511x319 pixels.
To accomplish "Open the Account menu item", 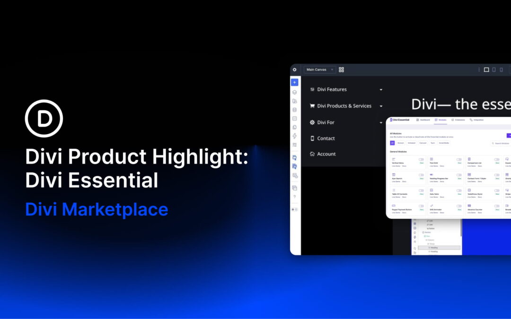I will 326,154.
